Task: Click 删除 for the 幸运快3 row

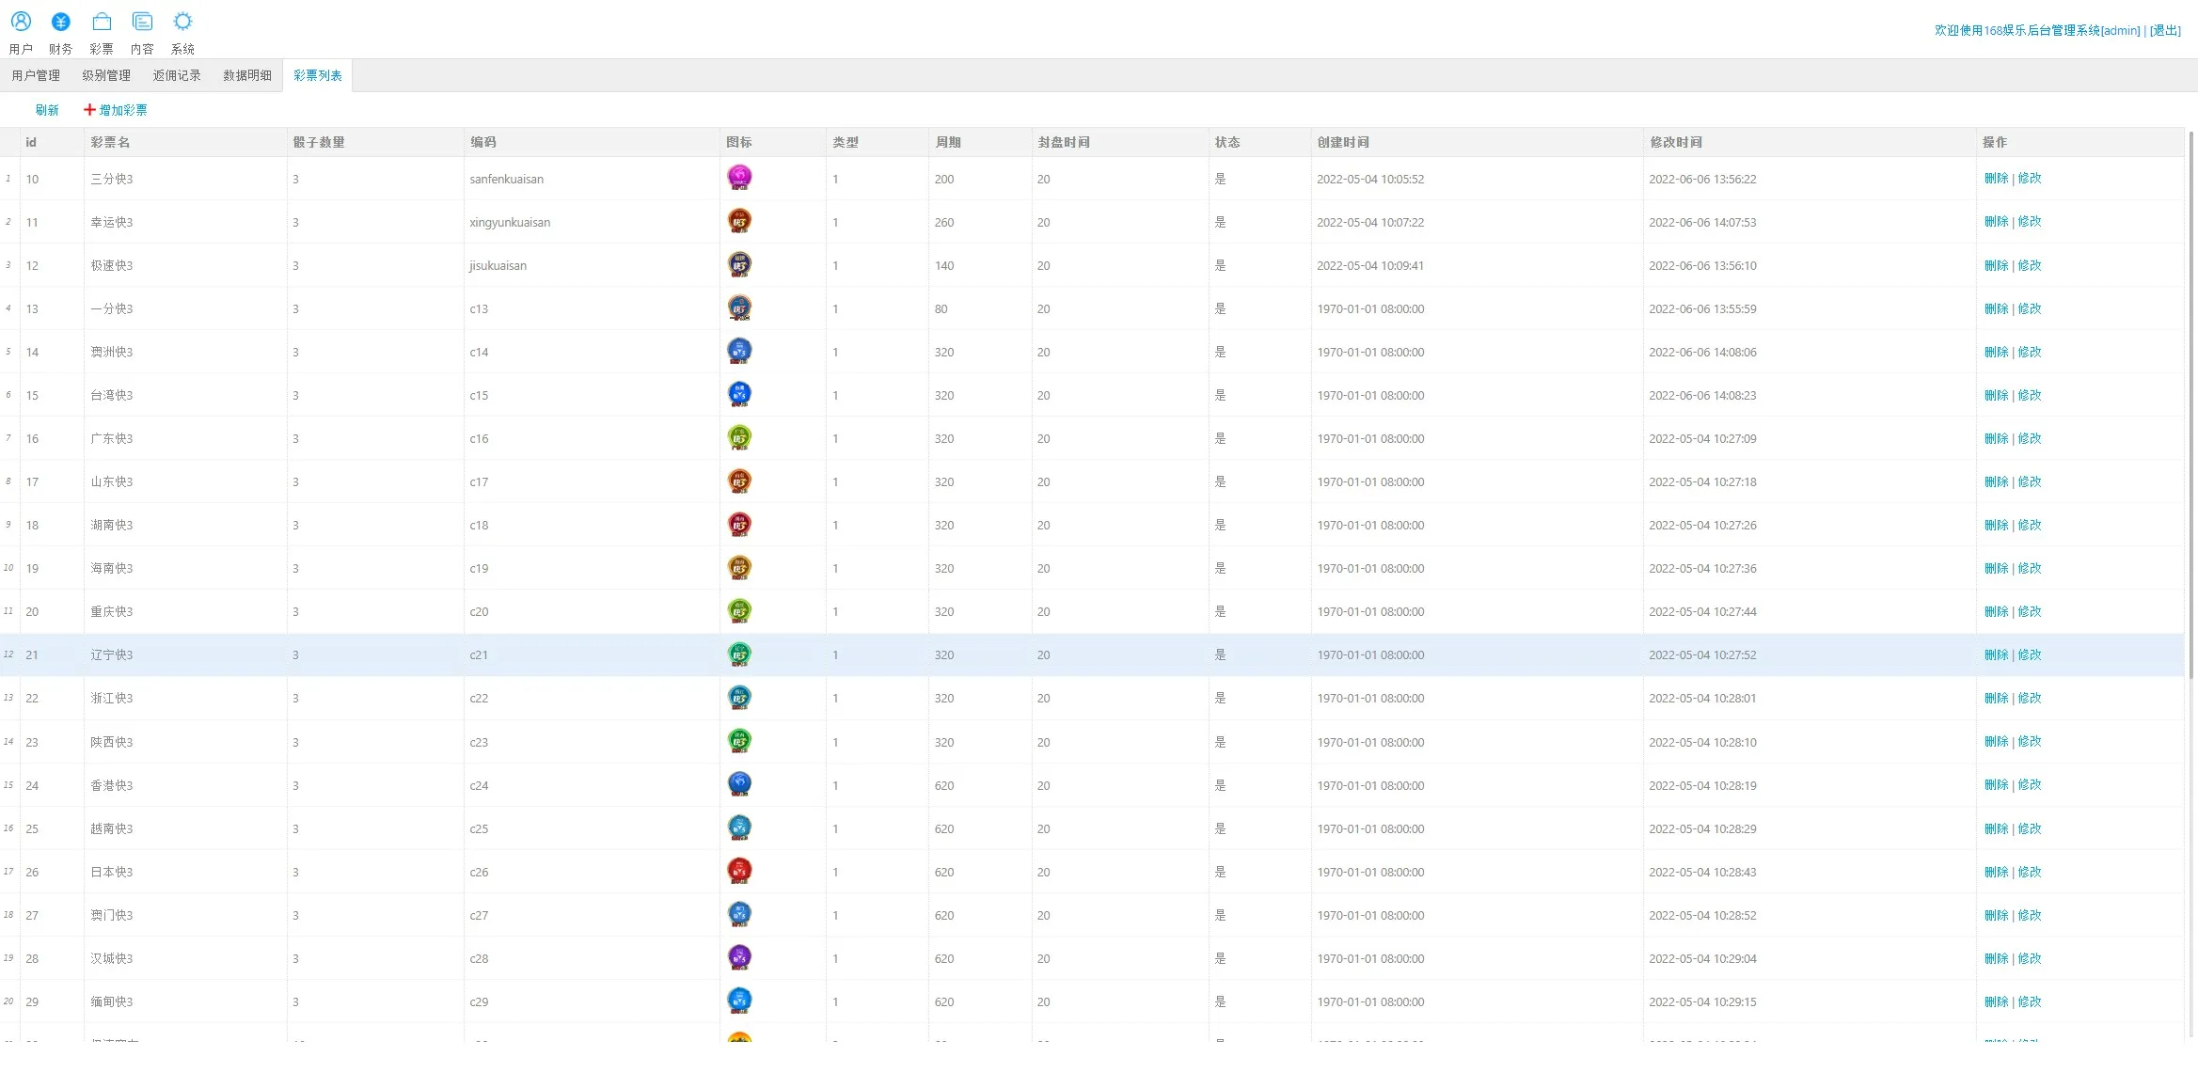Action: click(1996, 222)
